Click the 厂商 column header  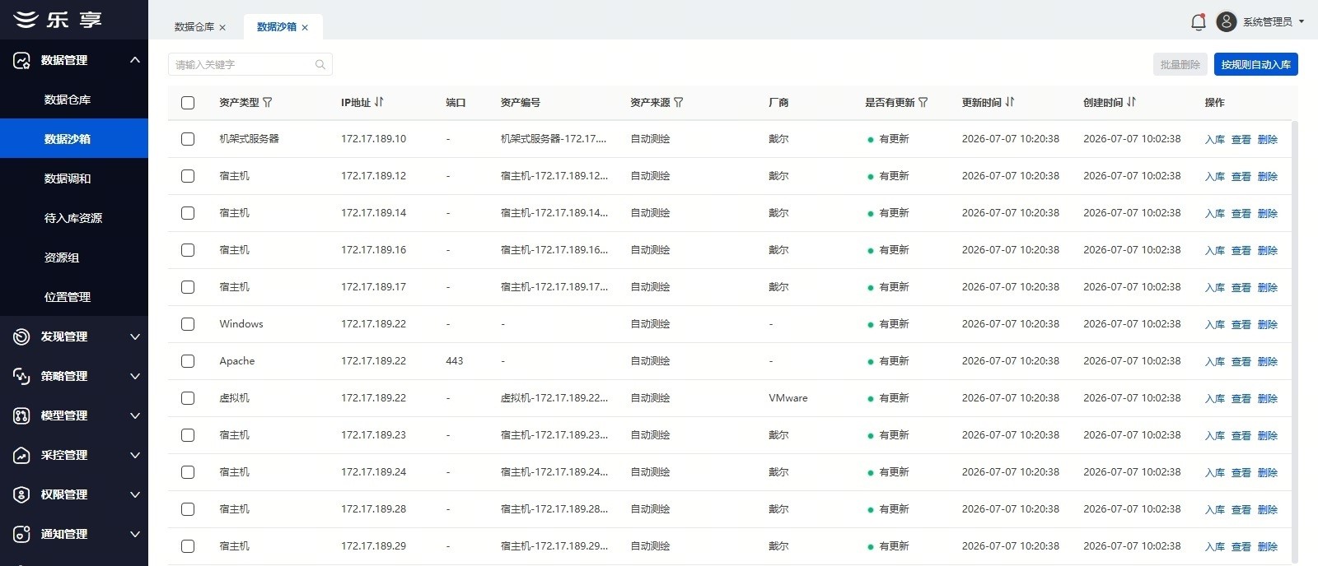click(x=778, y=103)
